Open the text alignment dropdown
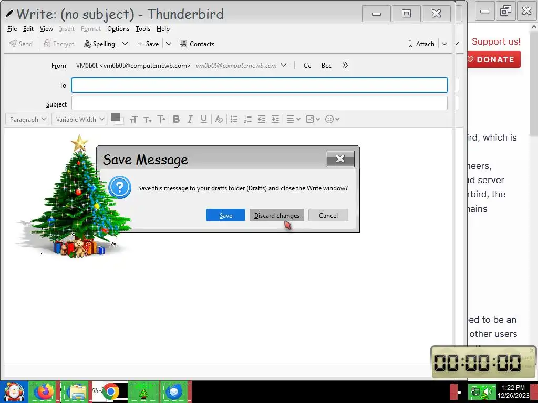 point(293,119)
